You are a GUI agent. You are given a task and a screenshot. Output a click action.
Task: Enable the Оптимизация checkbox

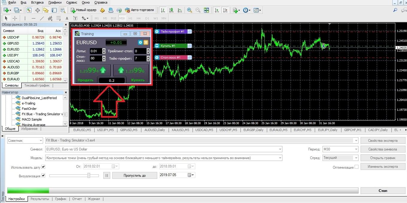(356, 167)
